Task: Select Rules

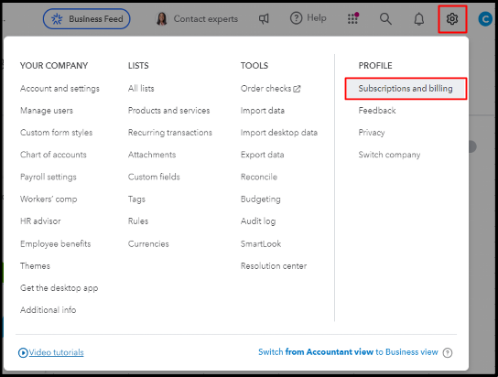Action: pyautogui.click(x=138, y=221)
